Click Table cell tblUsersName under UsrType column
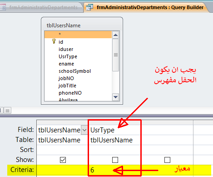213x177 pixels. (x=115, y=140)
